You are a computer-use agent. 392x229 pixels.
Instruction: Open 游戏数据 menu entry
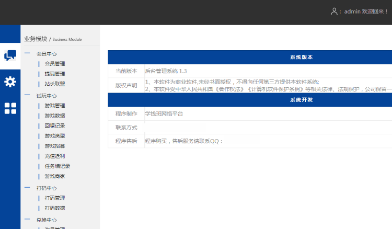tap(55, 116)
